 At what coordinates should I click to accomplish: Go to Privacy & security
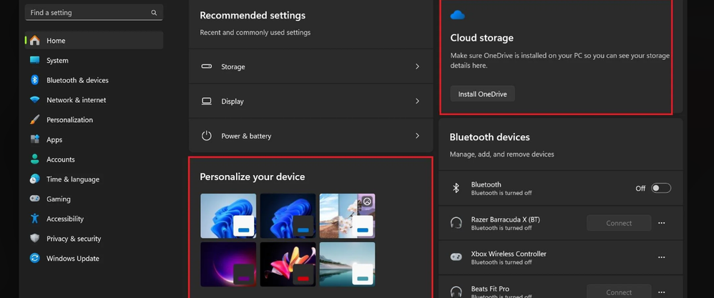94,239
